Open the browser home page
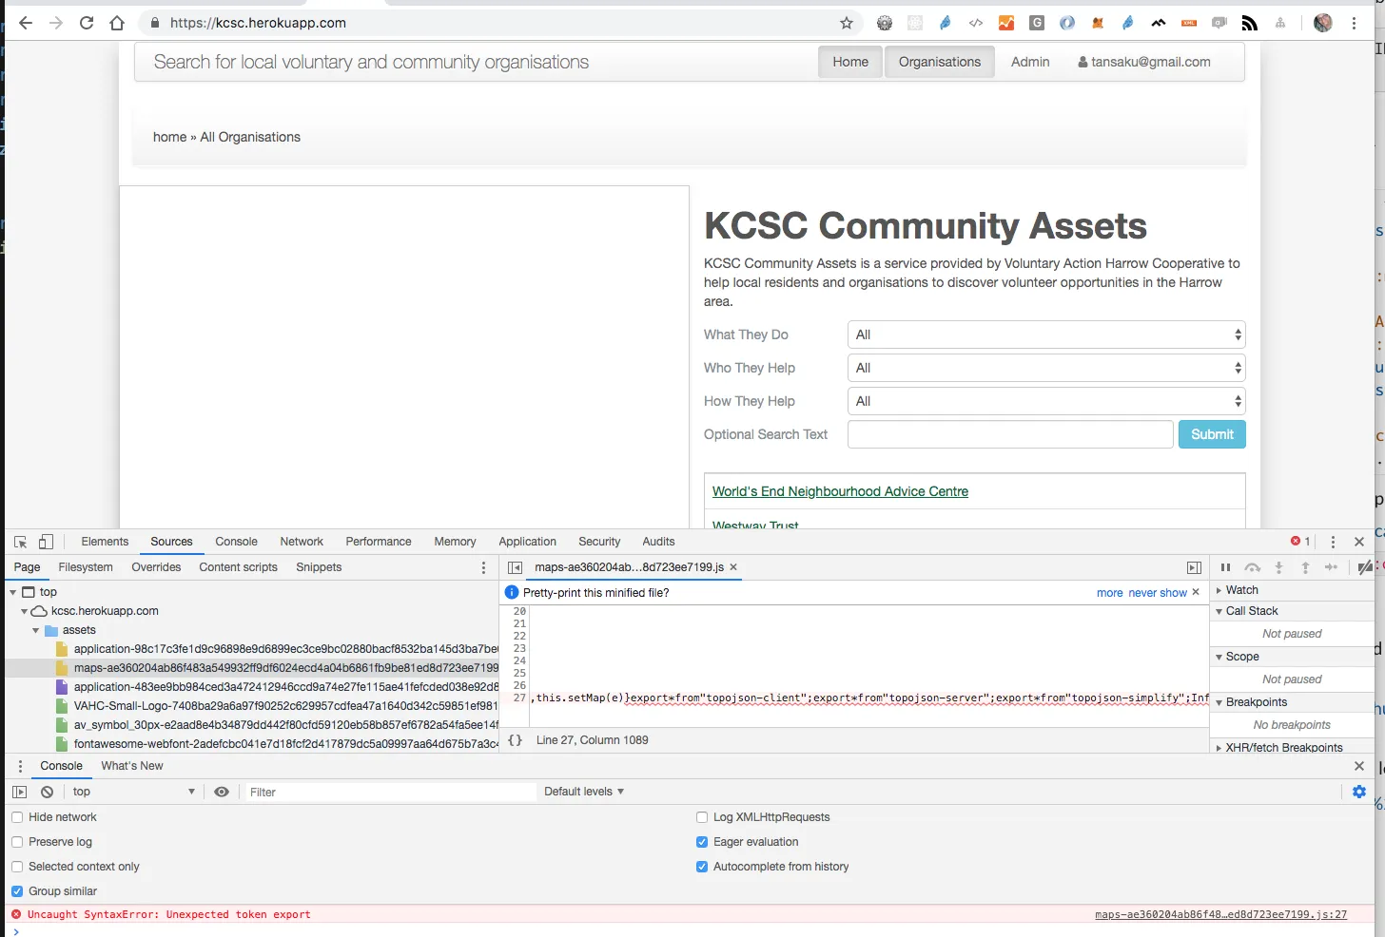 pos(117,23)
